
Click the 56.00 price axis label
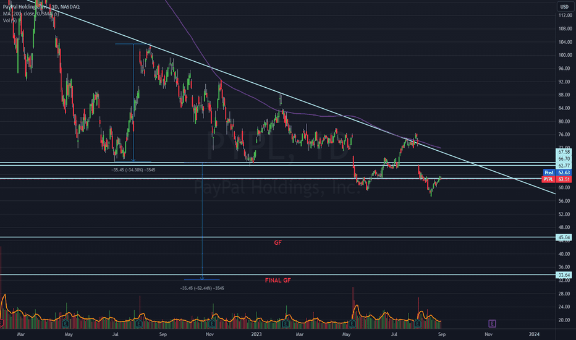pyautogui.click(x=564, y=201)
